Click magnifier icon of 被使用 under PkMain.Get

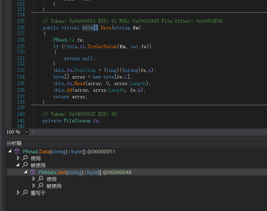point(41,186)
